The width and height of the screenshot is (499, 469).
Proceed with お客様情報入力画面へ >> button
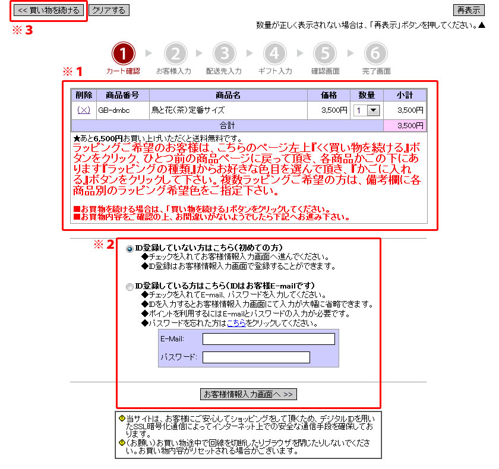[x=248, y=394]
